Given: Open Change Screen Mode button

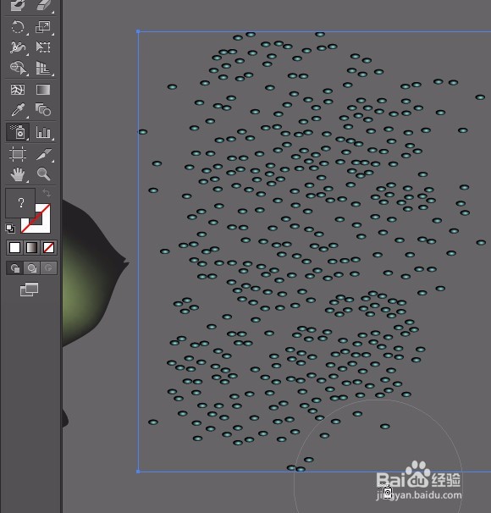Looking at the screenshot, I should (x=29, y=290).
